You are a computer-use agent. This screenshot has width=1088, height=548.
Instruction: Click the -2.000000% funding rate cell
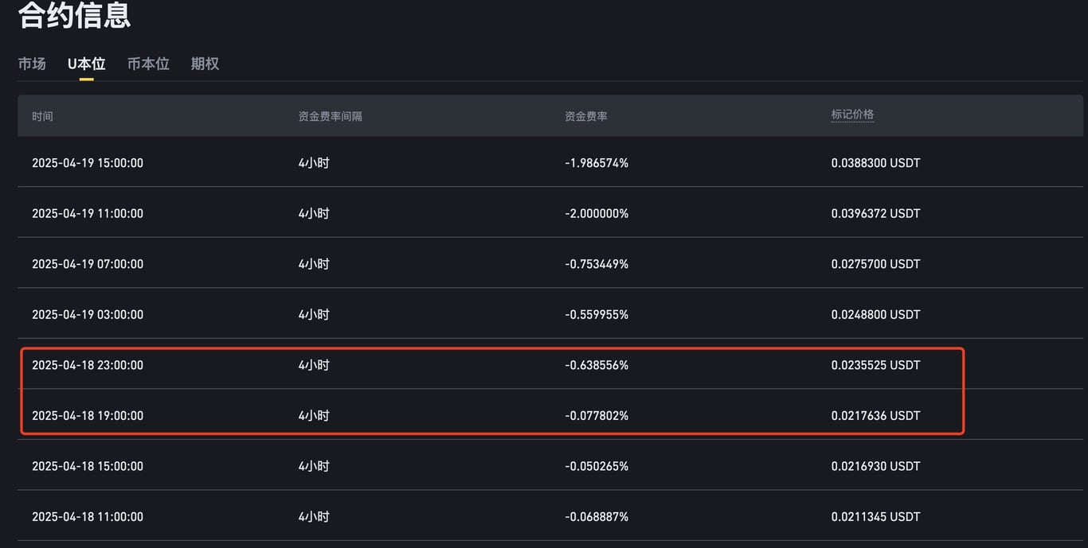[x=597, y=213]
